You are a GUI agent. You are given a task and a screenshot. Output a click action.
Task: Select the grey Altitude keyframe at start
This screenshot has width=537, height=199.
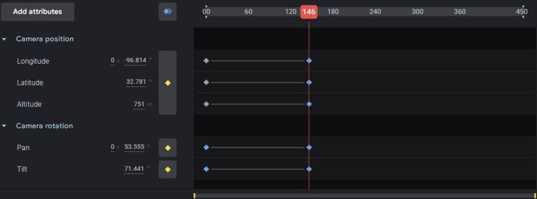pos(206,104)
